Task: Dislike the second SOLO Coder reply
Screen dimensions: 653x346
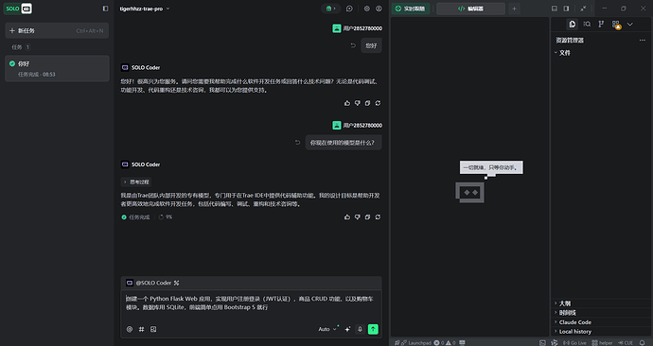Action: pos(358,217)
